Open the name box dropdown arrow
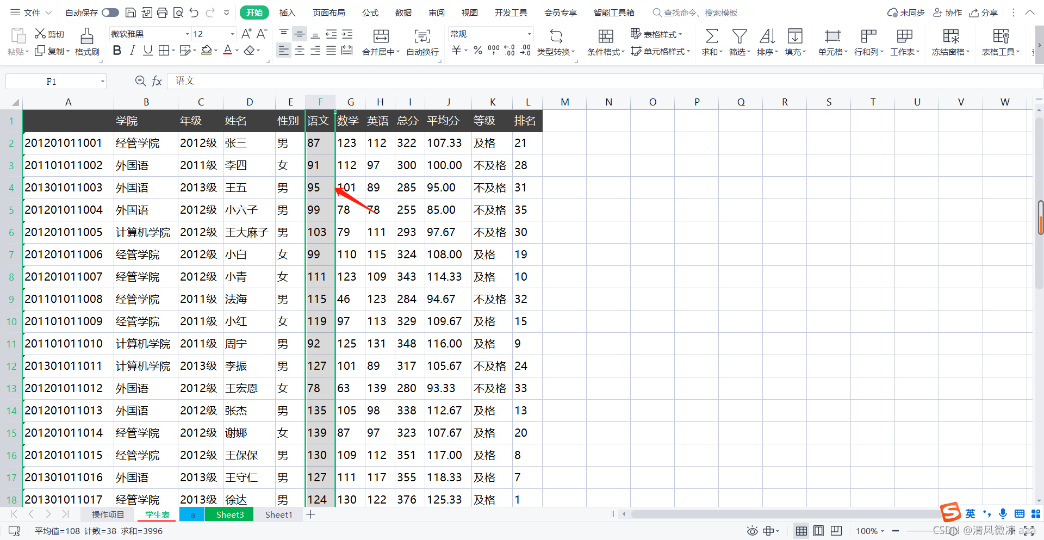This screenshot has height=540, width=1044. point(102,82)
